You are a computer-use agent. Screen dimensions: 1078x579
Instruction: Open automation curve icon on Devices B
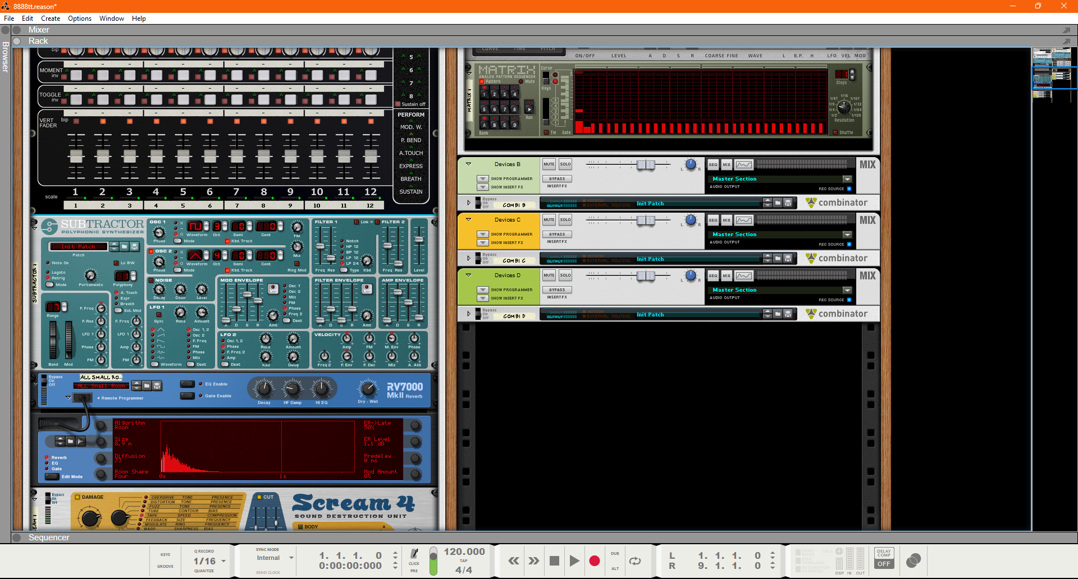coord(744,165)
